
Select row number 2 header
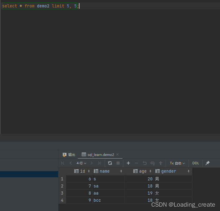[x=62, y=186]
